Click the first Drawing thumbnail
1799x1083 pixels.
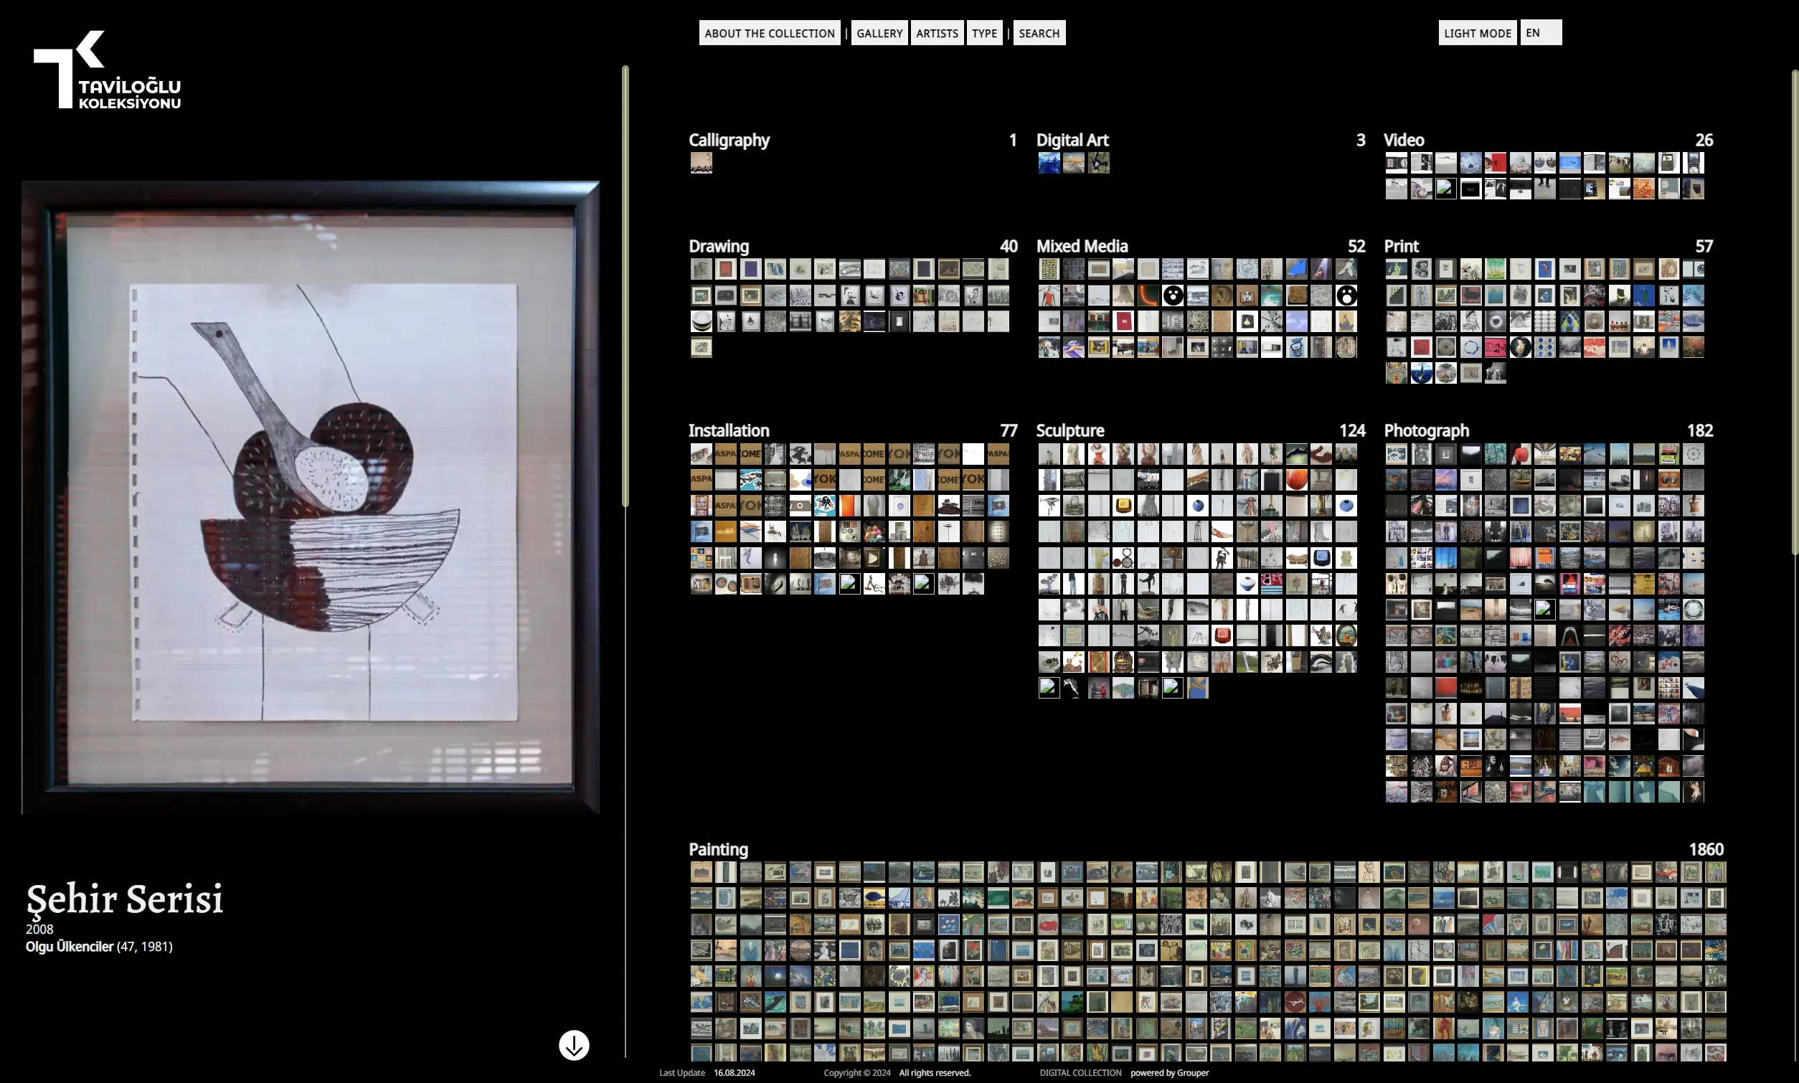pyautogui.click(x=701, y=269)
